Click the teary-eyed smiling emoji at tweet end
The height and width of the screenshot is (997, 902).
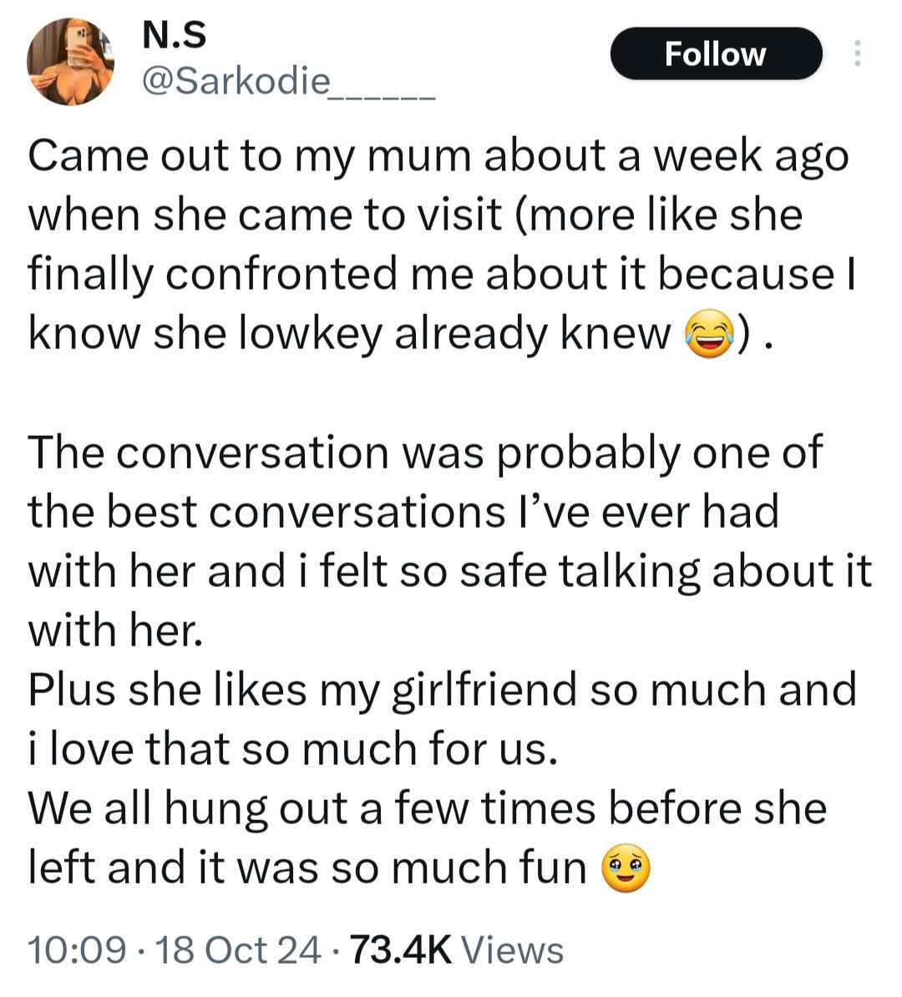click(626, 868)
